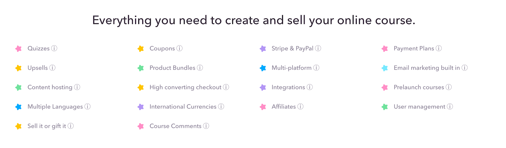Screen dimensions: 506x148
Task: Click the Prelaunch courses label
Action: click(419, 87)
